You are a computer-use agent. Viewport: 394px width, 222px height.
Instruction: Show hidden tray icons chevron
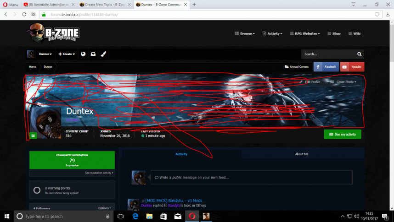[343, 216]
